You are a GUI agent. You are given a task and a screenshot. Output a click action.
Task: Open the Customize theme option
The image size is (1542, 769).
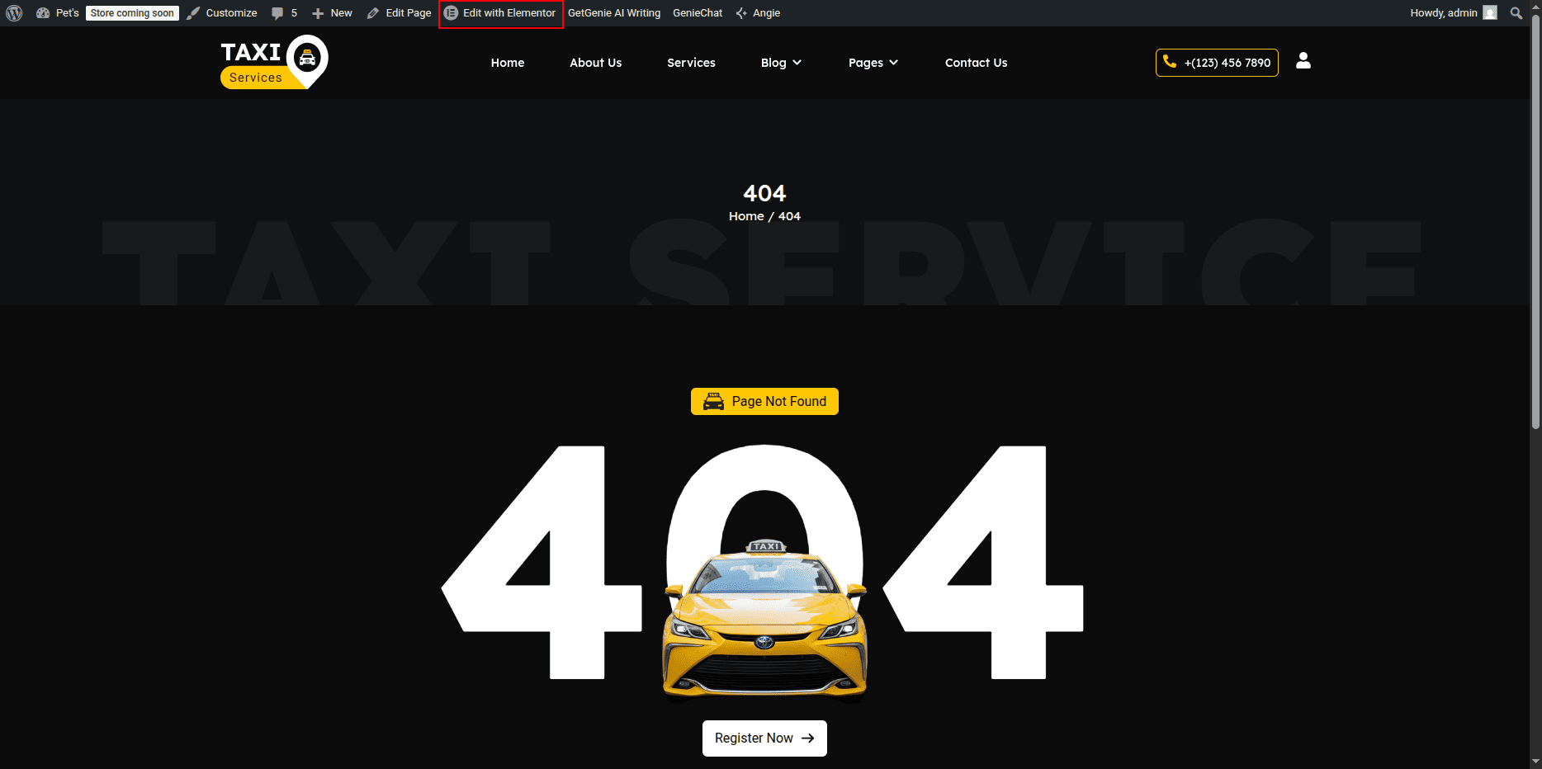(222, 13)
